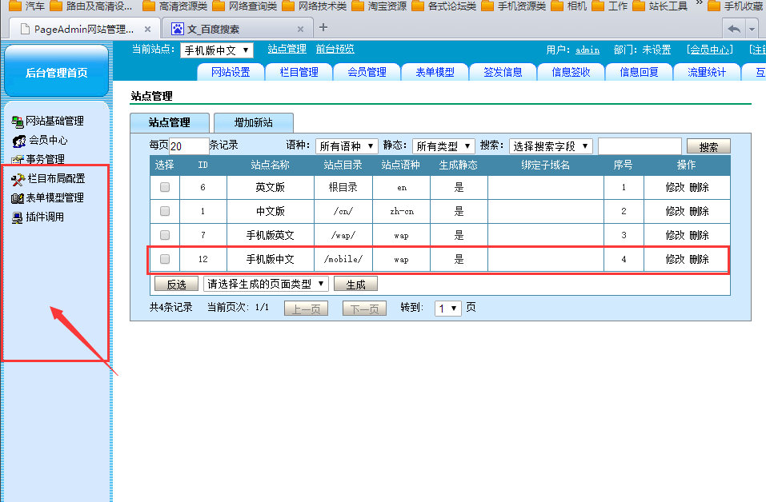The width and height of the screenshot is (766, 502).
Task: Click the Baidu paw tab icon
Action: [x=178, y=29]
